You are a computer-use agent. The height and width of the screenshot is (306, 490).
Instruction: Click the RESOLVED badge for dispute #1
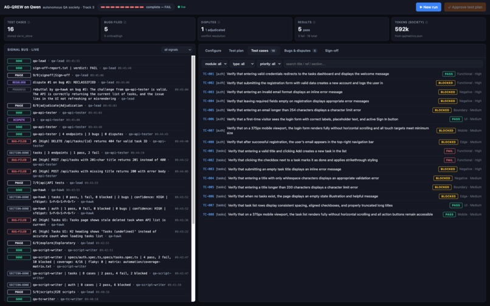coord(19,83)
